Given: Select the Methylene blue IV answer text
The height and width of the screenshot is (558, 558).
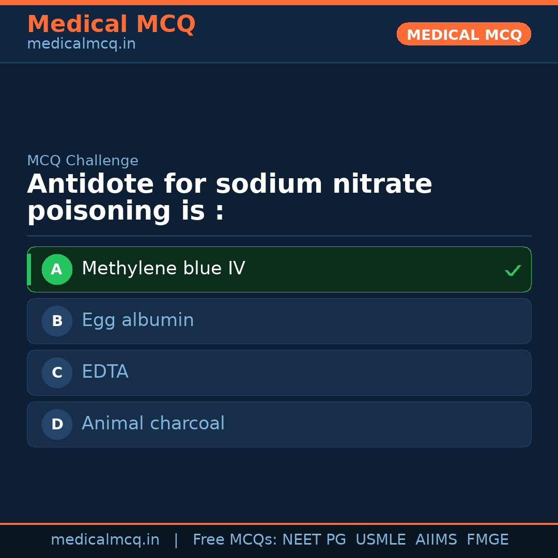Looking at the screenshot, I should tap(163, 269).
